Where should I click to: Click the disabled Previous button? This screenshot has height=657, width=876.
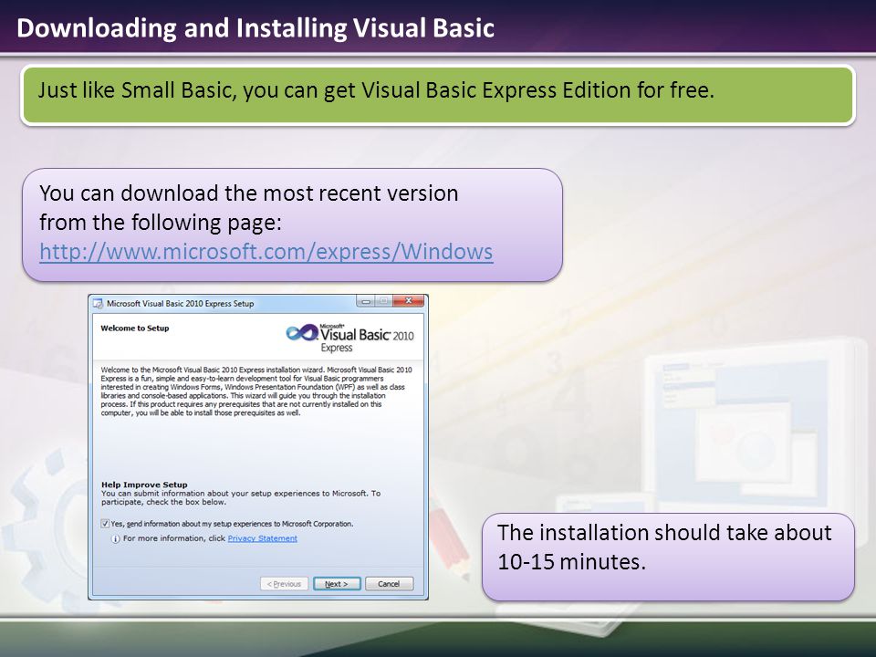click(284, 584)
